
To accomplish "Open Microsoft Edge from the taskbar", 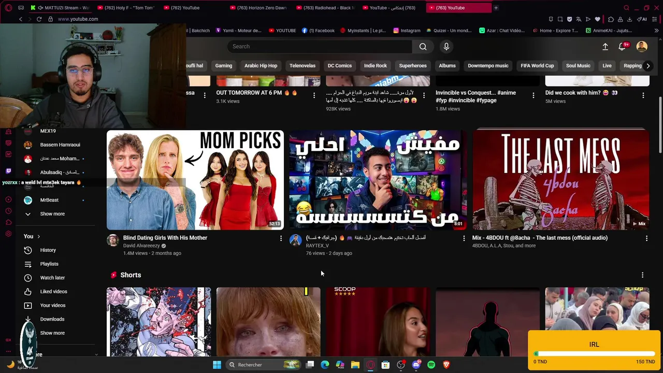I will [x=325, y=365].
